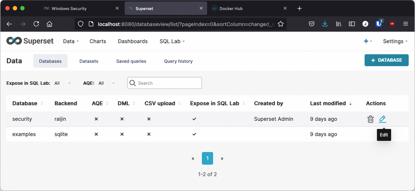Screen dimensions: 415x191
Task: Delete the security database with trash icon
Action: tap(371, 119)
